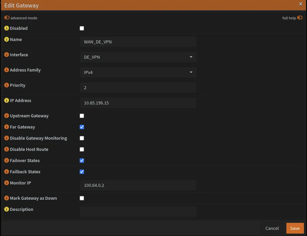Uncheck the Failover States checkbox
The height and width of the screenshot is (236, 307).
click(82, 160)
